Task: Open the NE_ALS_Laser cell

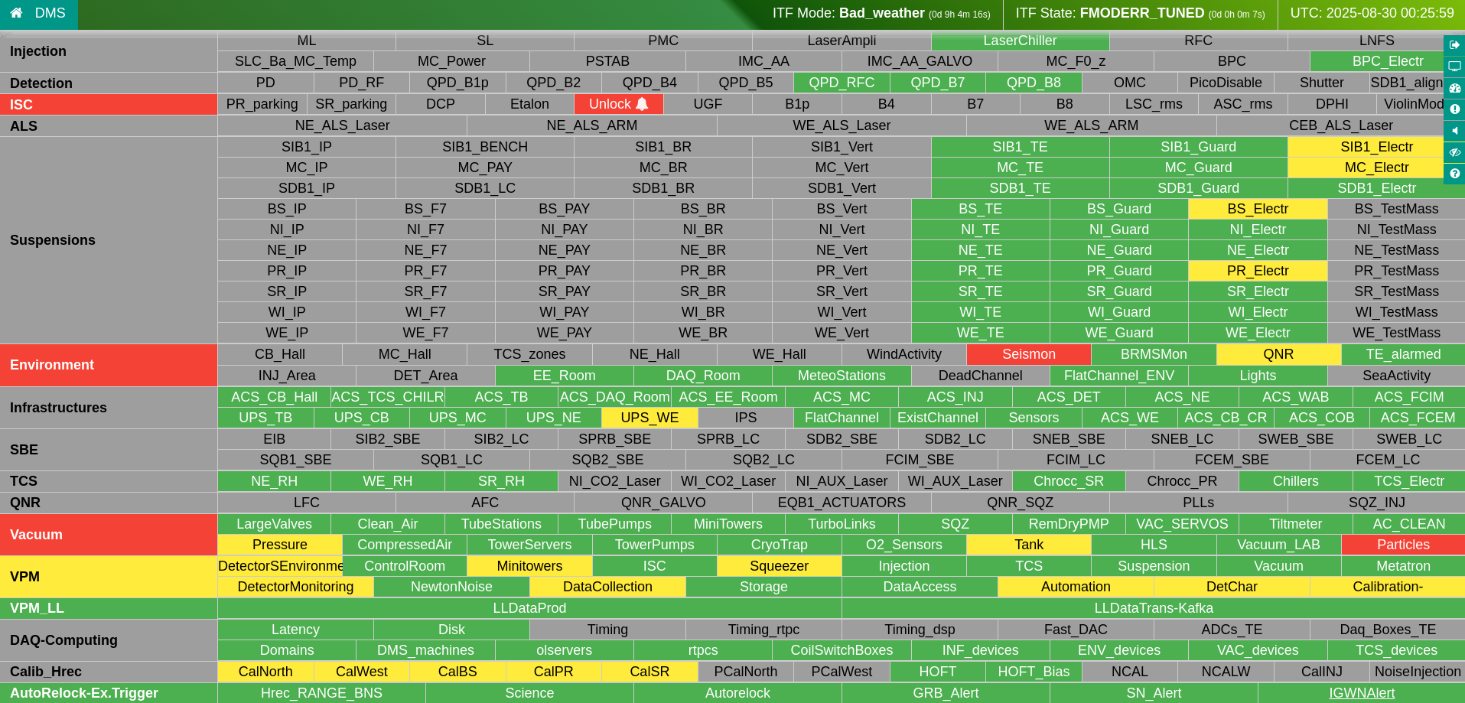Action: [342, 125]
